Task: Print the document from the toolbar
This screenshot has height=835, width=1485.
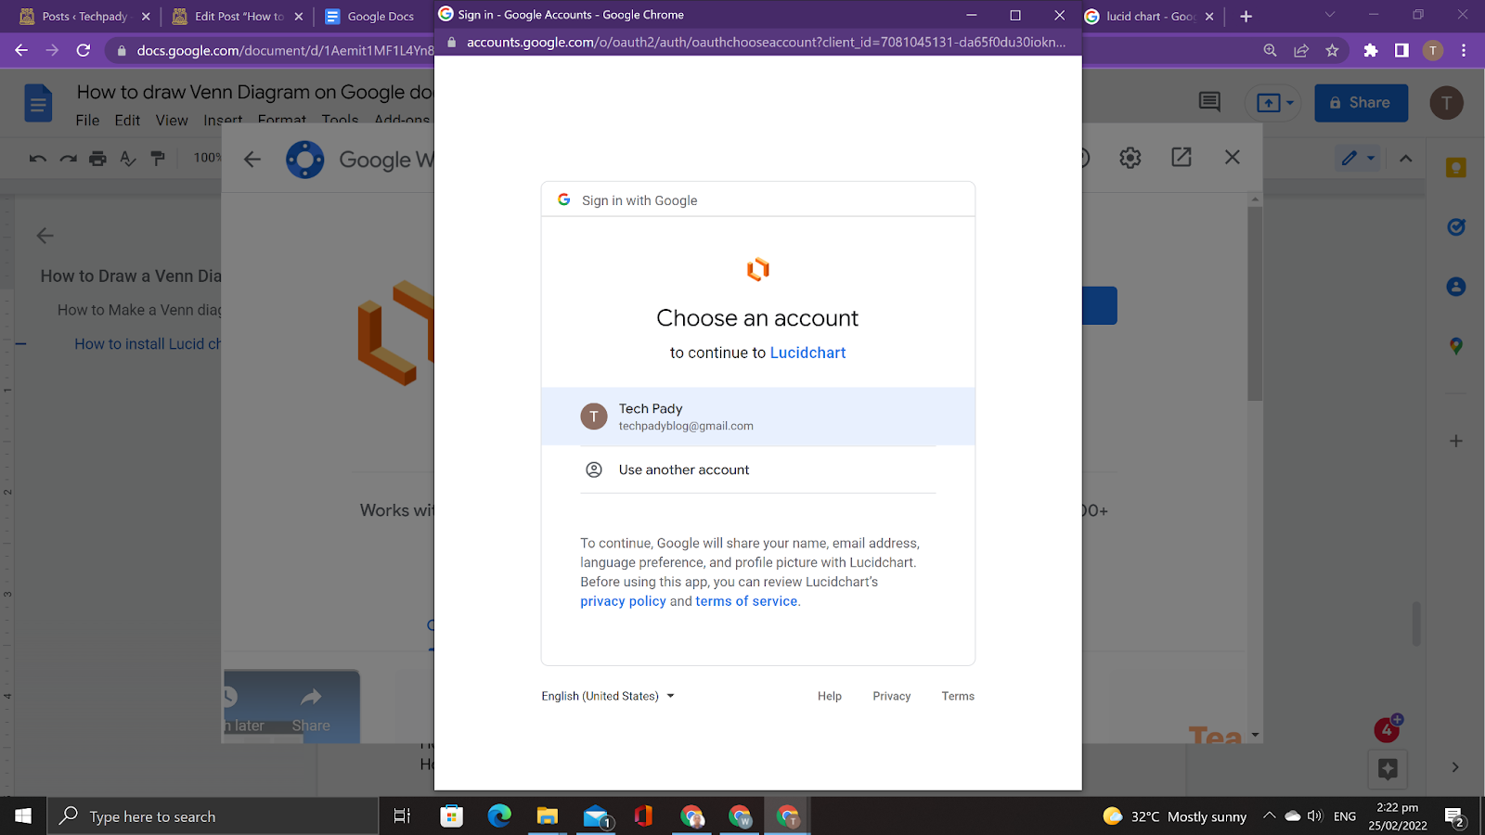Action: [x=97, y=159]
